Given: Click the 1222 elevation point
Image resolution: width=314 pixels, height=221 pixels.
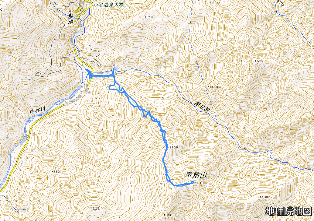Looking at the screenshot, I should tap(215, 3).
